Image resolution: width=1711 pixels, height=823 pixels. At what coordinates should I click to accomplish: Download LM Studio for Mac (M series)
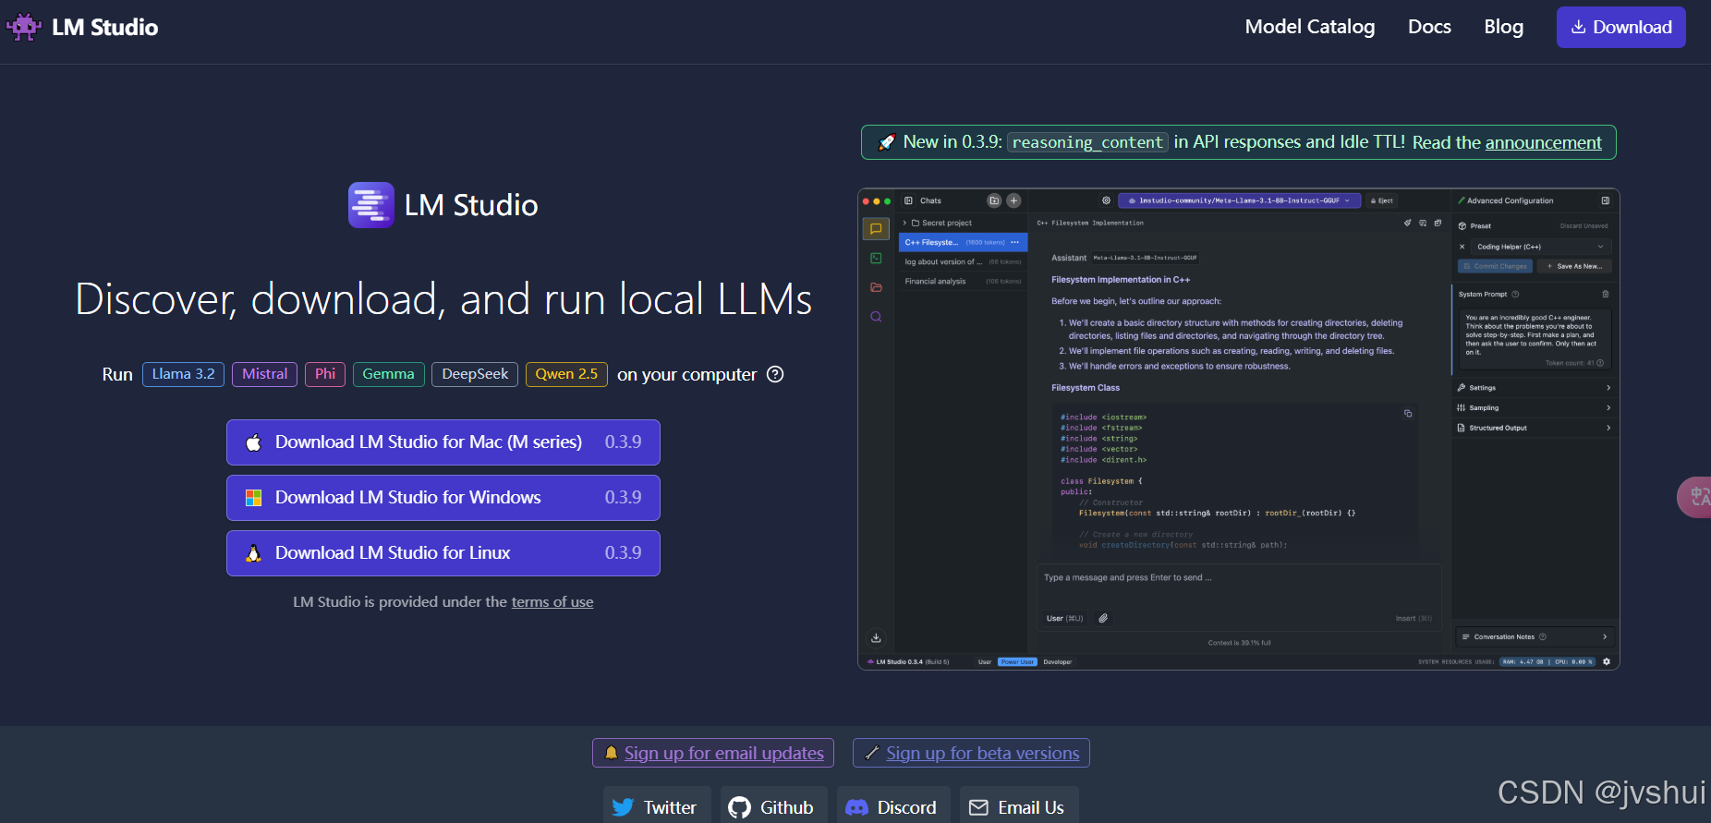[x=443, y=442]
